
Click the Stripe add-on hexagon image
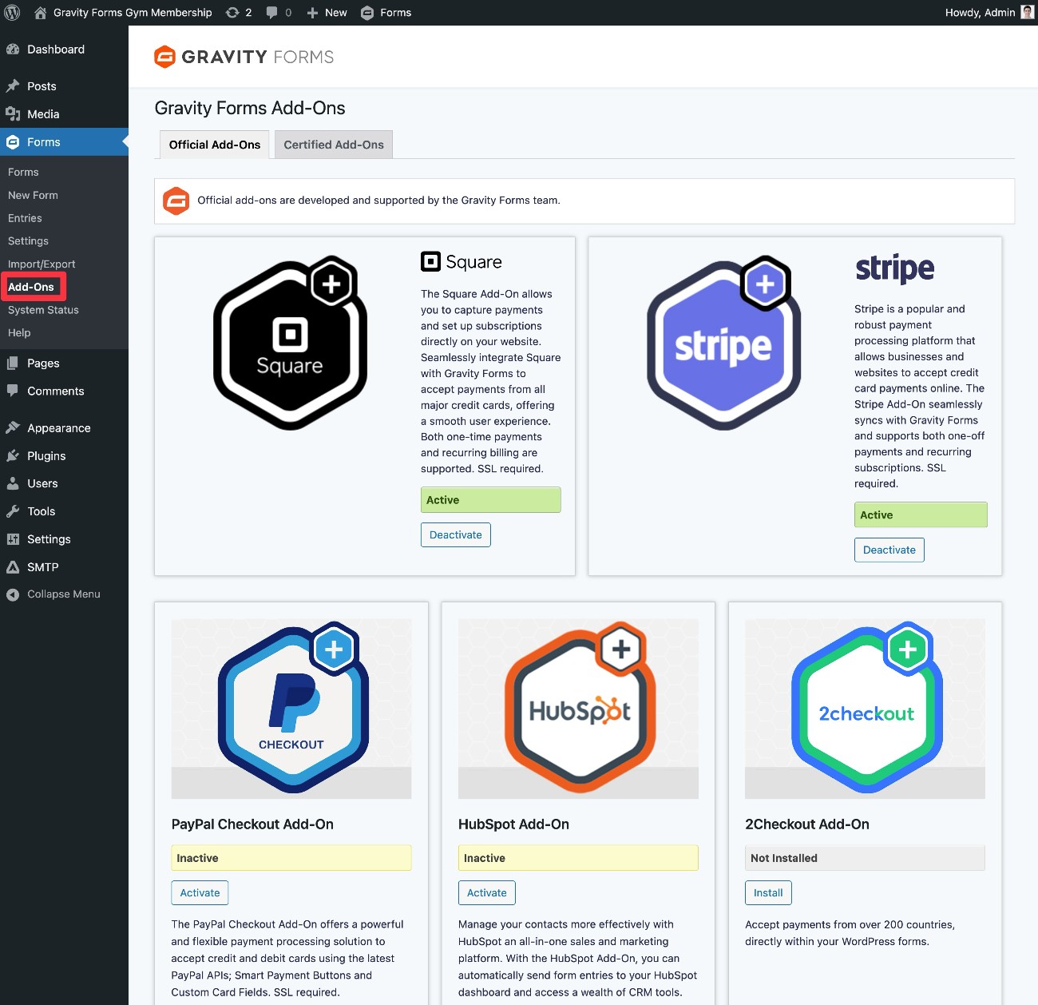723,343
